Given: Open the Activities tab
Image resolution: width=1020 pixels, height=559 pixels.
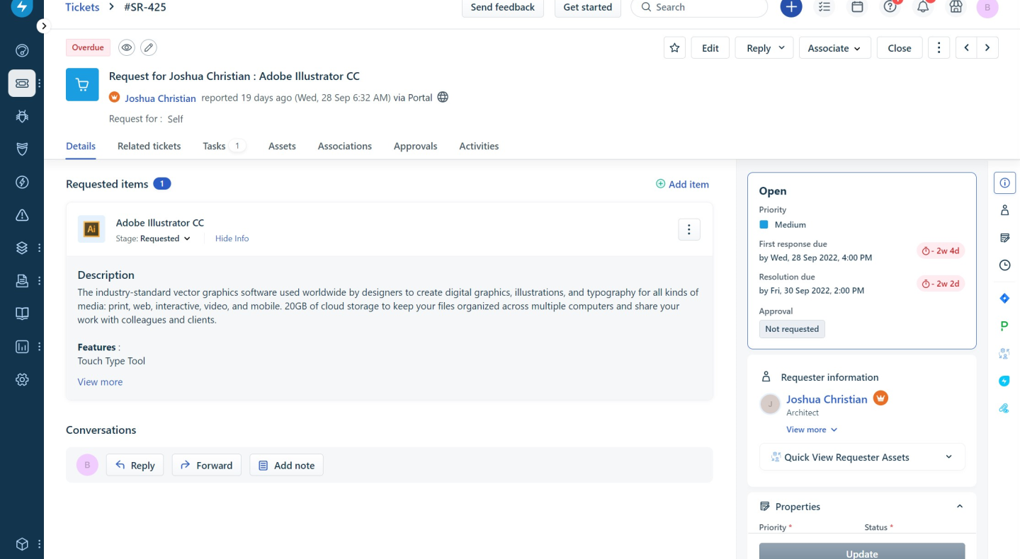Looking at the screenshot, I should tap(479, 146).
